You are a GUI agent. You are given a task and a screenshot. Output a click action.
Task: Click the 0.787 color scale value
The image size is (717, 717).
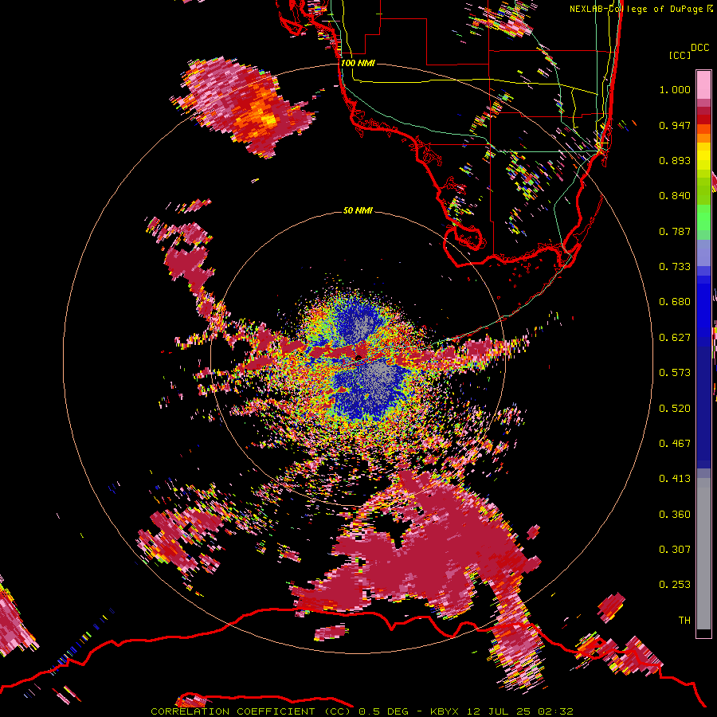click(x=675, y=231)
